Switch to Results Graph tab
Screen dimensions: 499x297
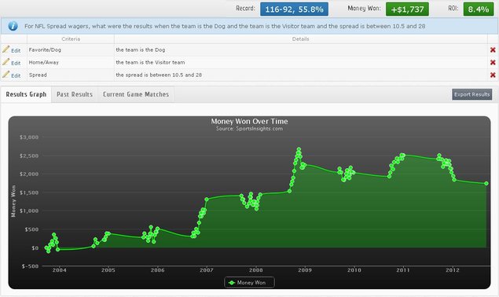(26, 94)
